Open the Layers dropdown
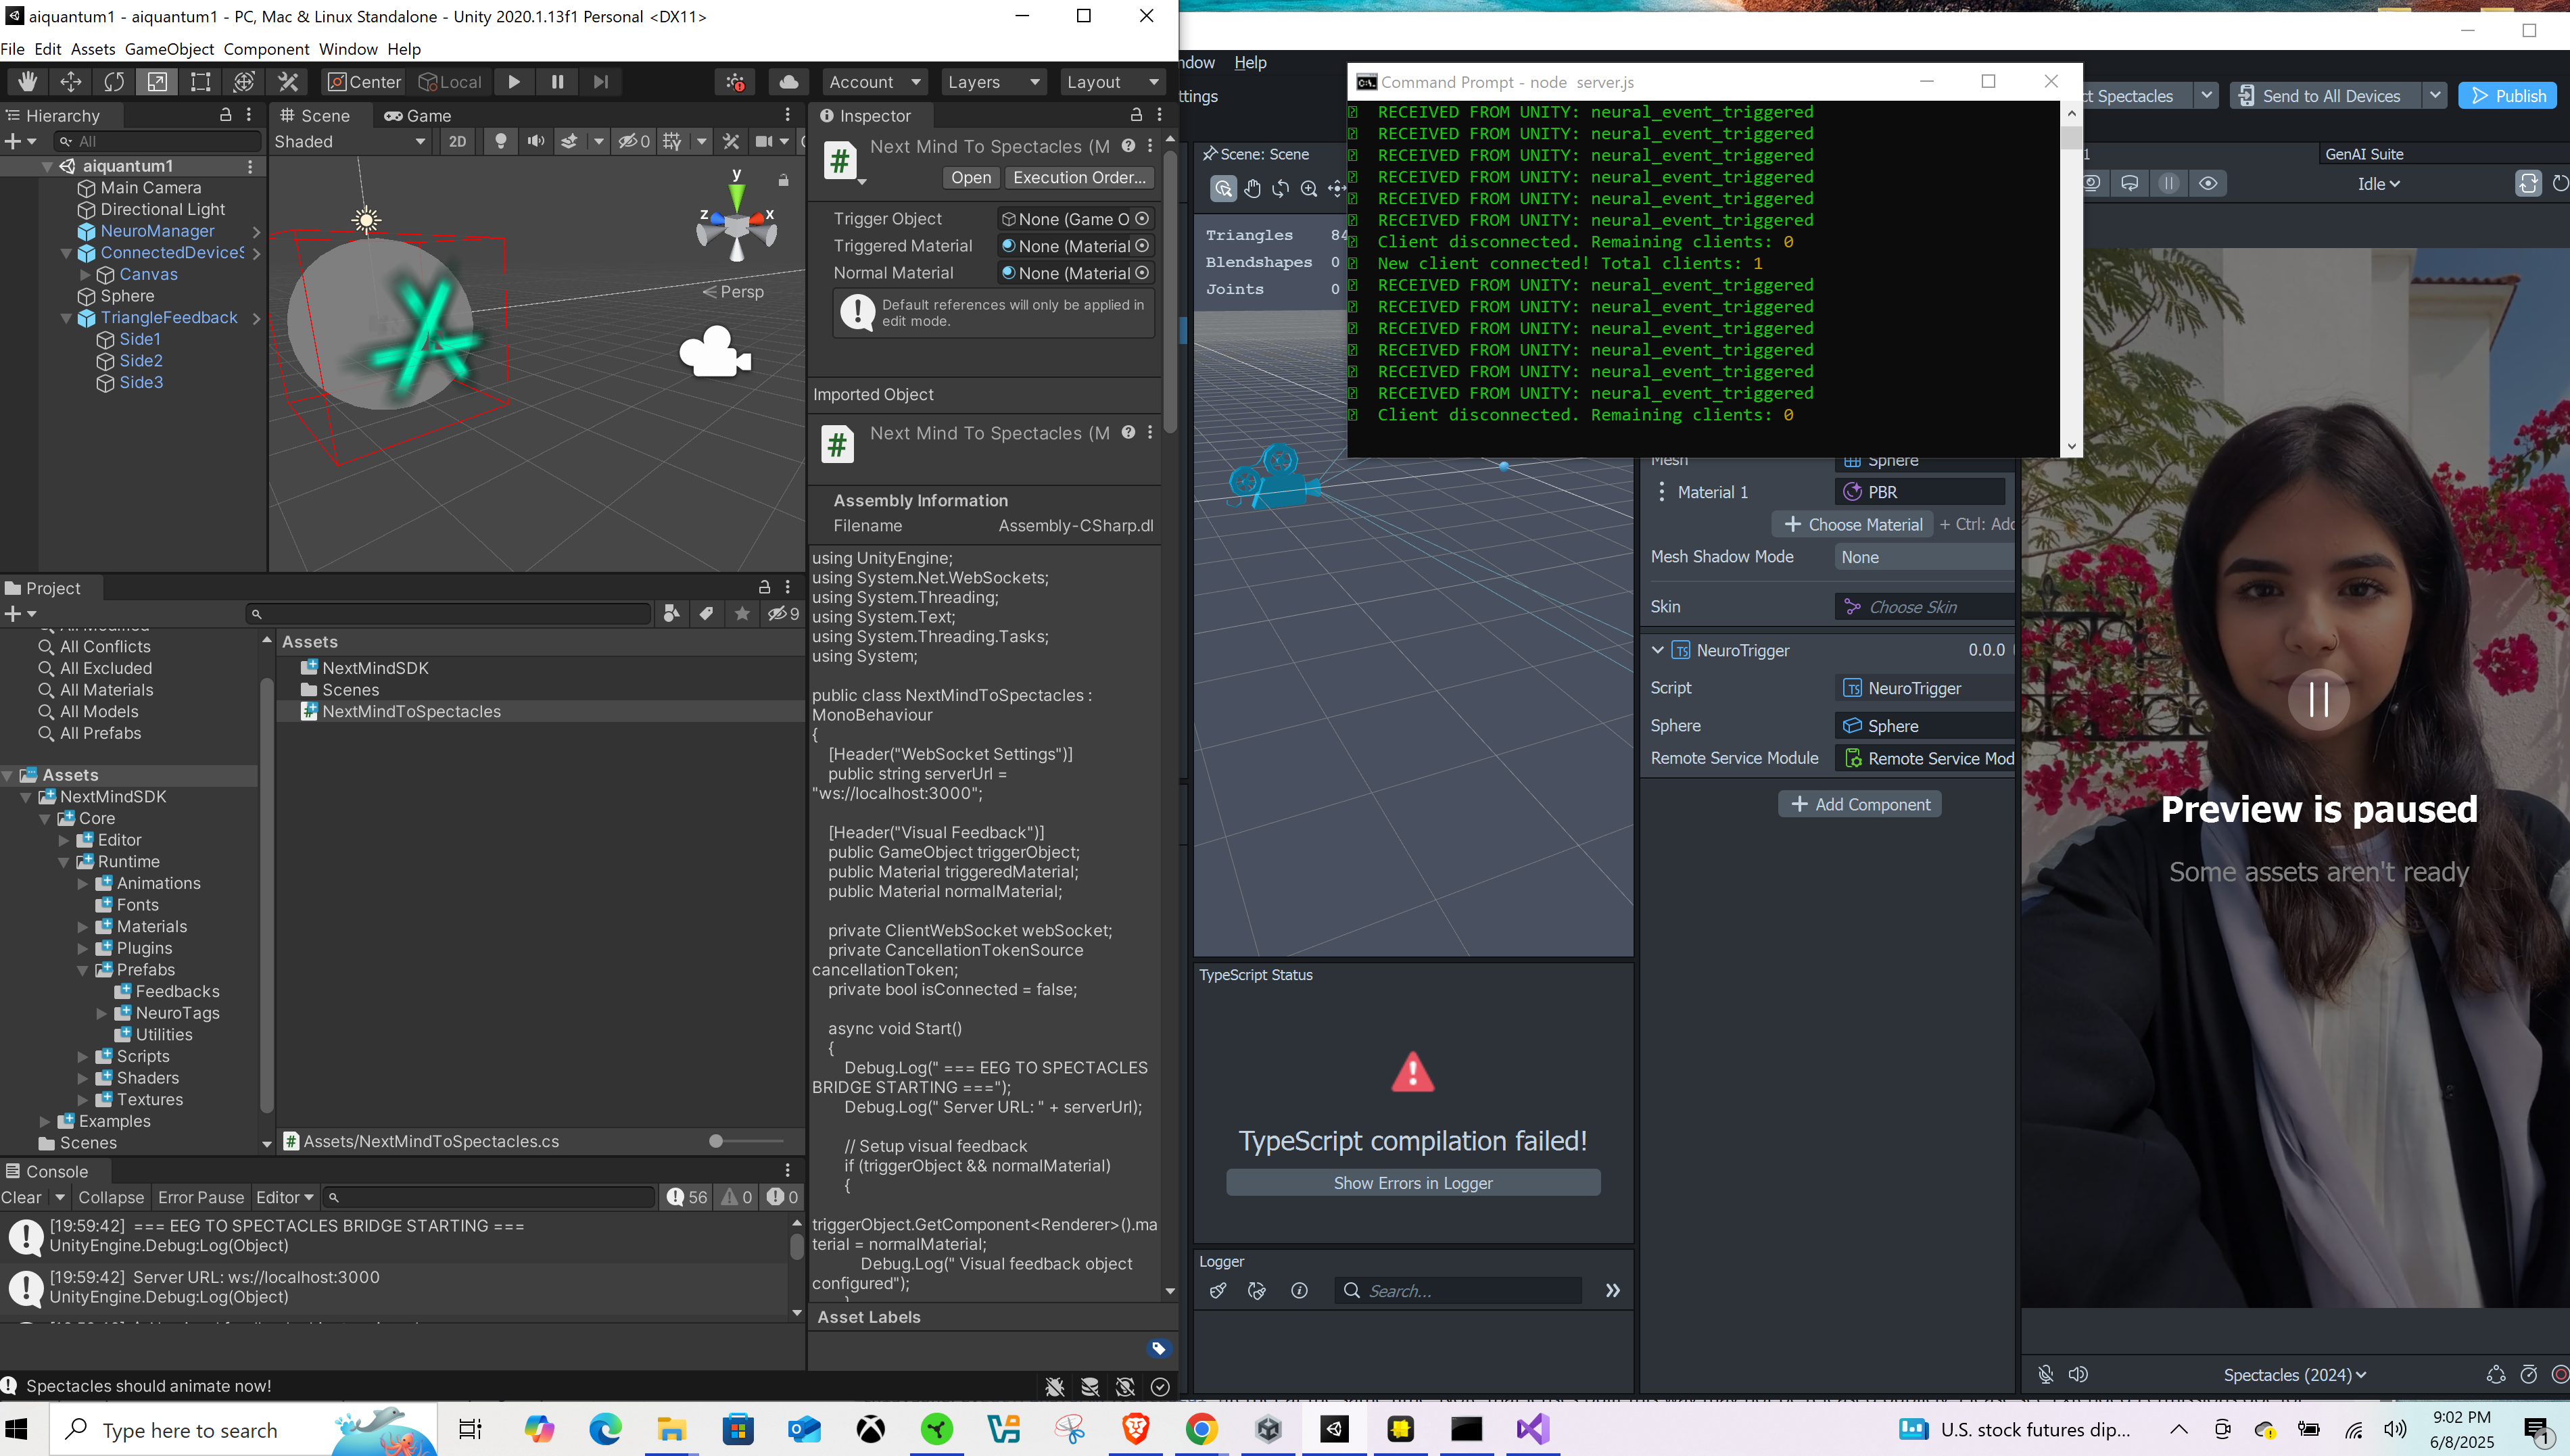Screen dimensions: 2570x1456 (x=992, y=82)
